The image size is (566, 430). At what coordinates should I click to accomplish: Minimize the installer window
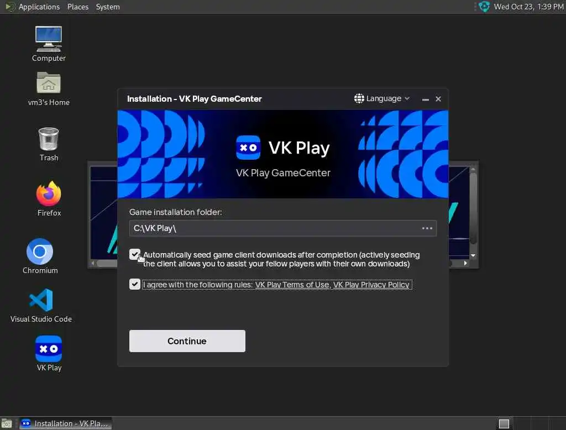click(x=425, y=99)
